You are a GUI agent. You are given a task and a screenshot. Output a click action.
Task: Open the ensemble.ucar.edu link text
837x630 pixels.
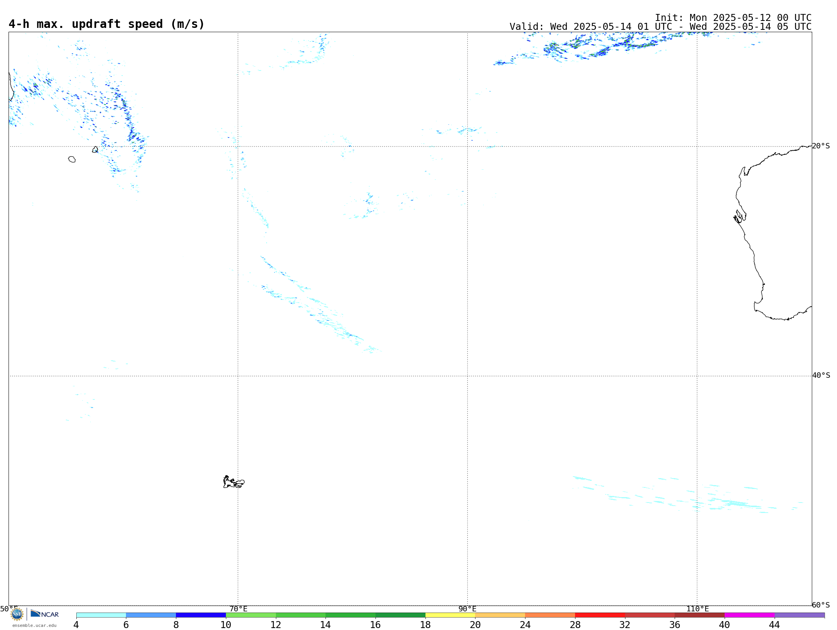coord(34,625)
